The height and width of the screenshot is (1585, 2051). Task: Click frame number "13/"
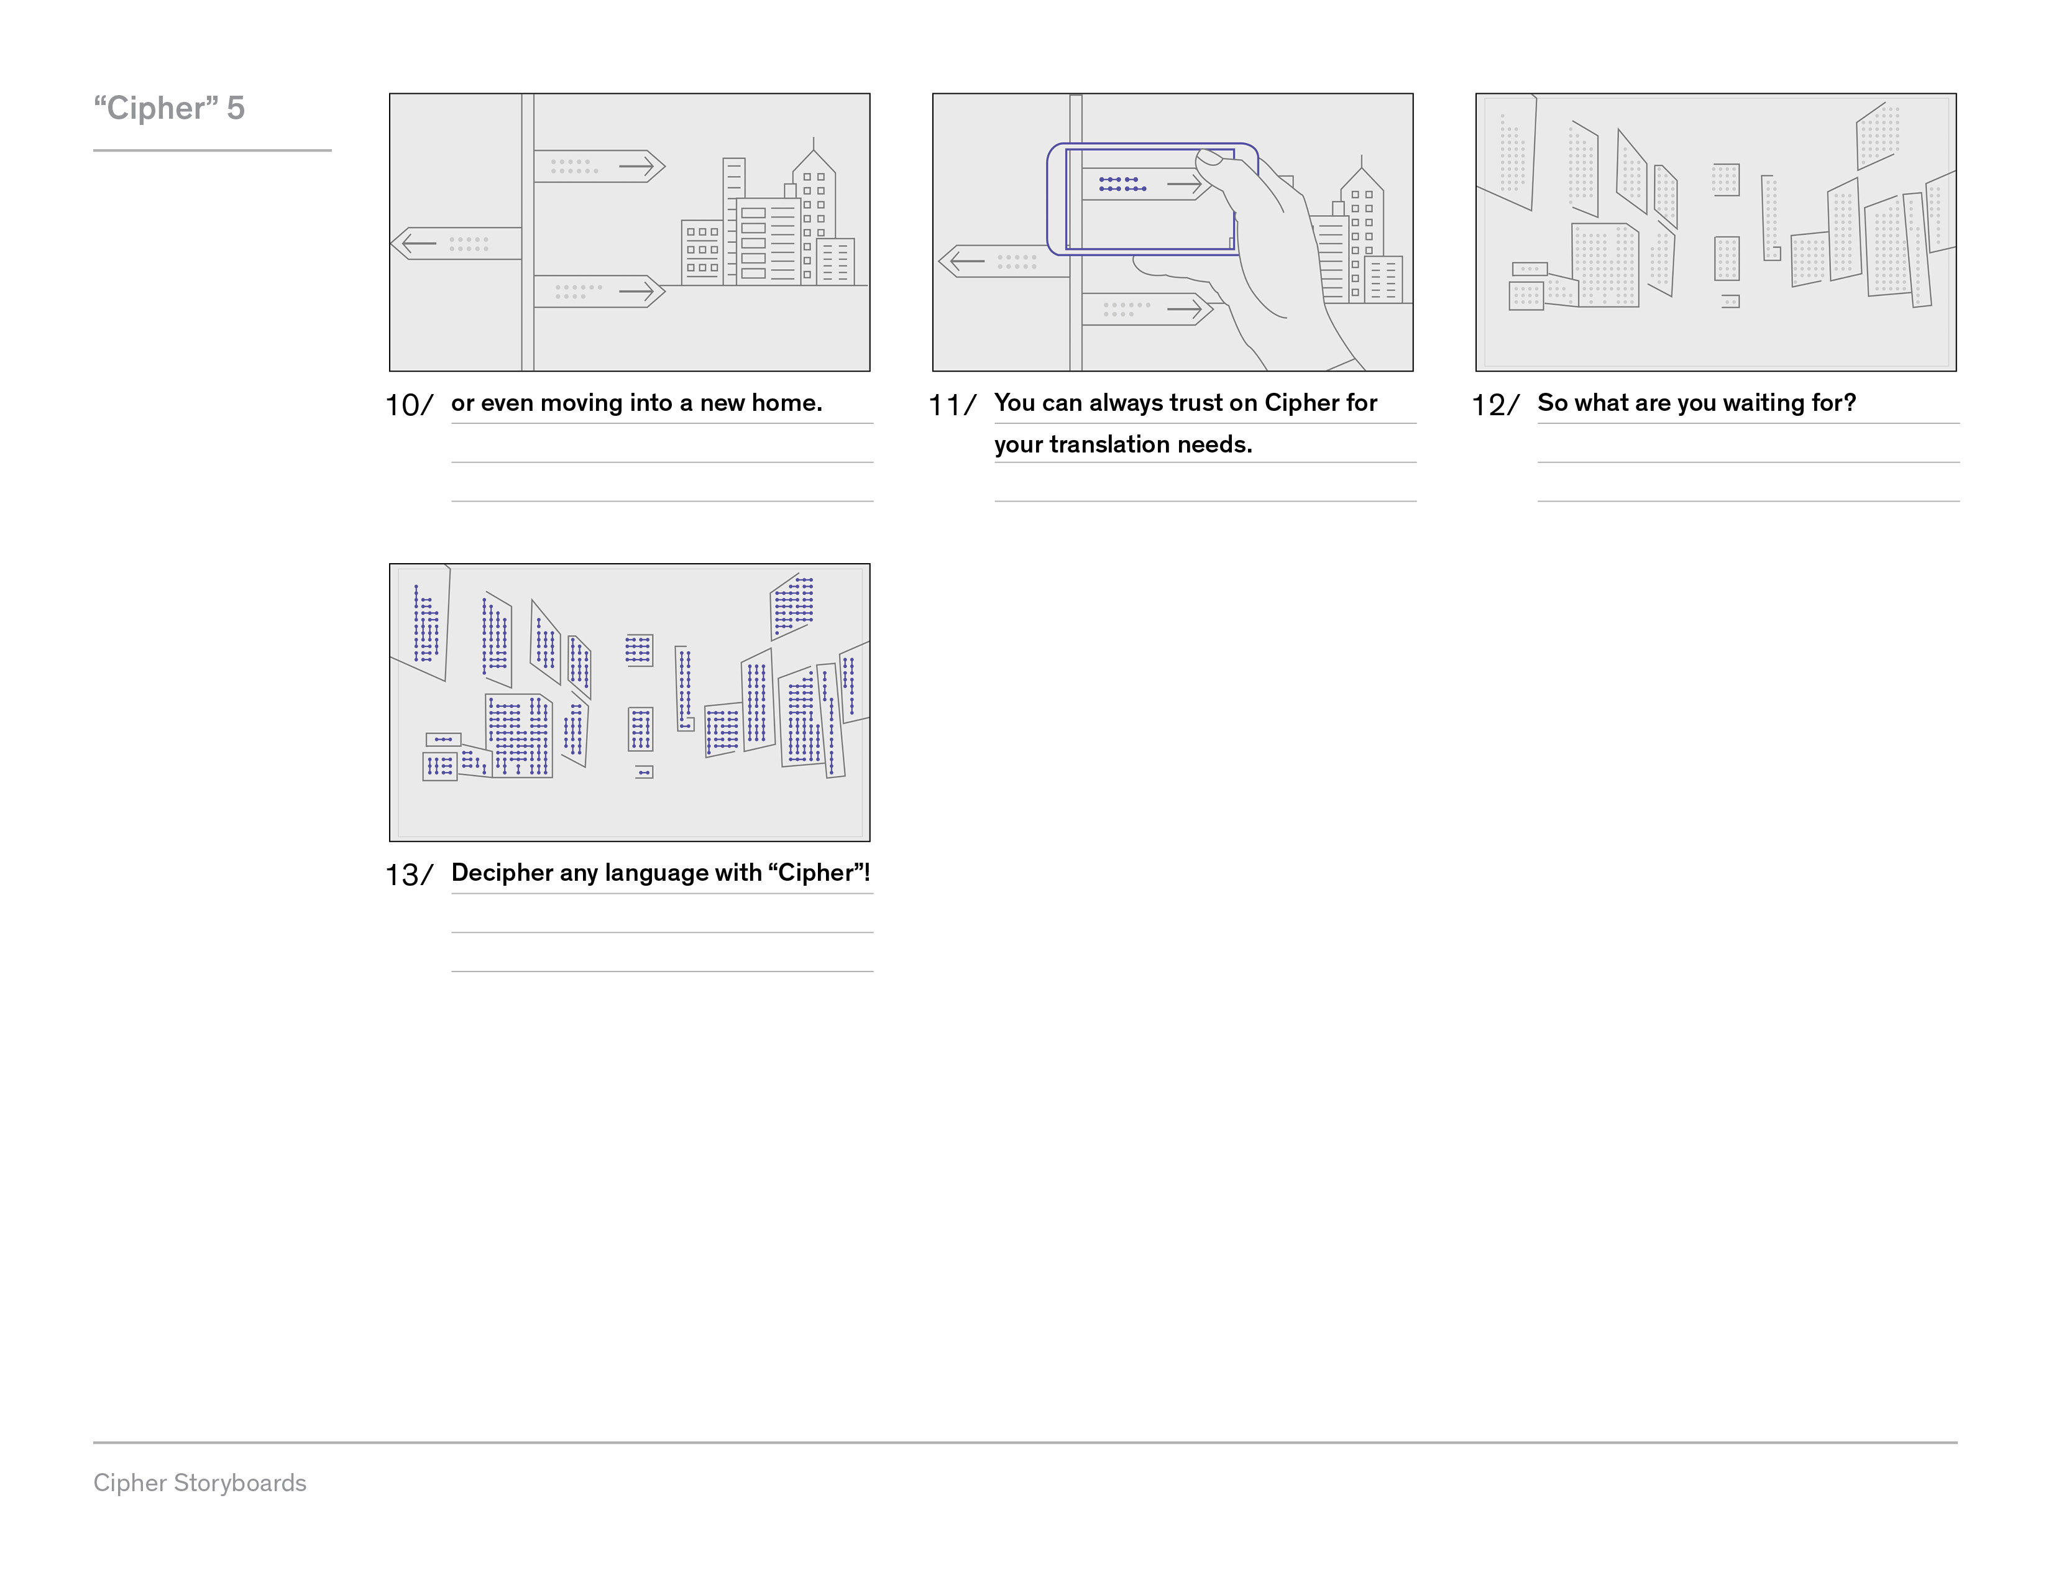click(x=410, y=875)
